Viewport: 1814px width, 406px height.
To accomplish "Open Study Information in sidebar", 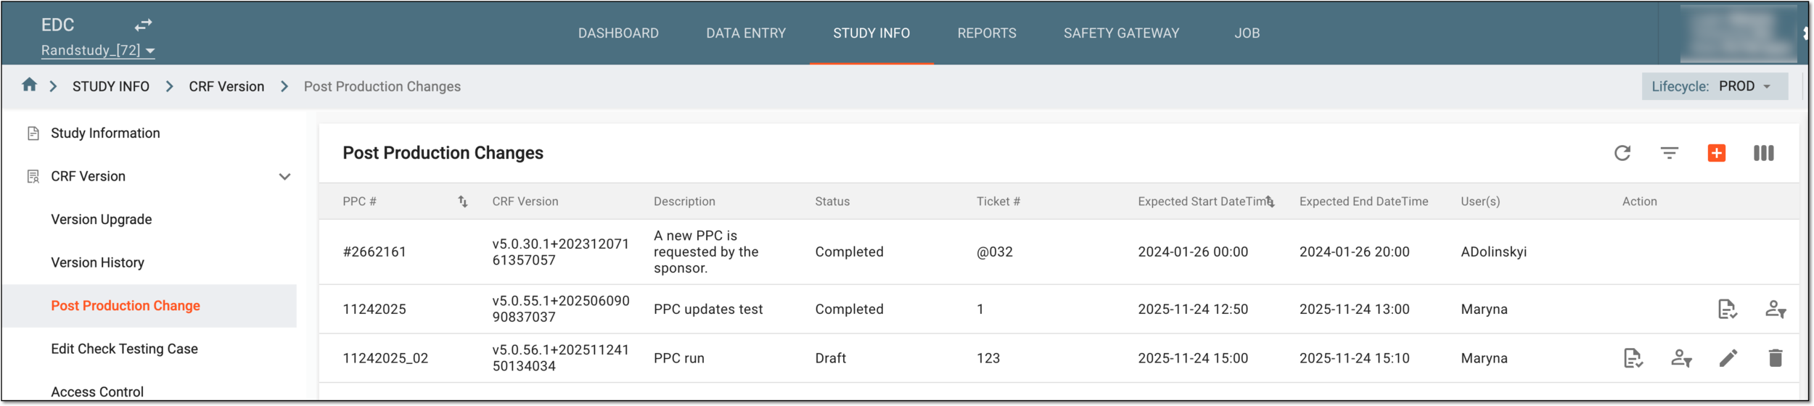I will (105, 133).
